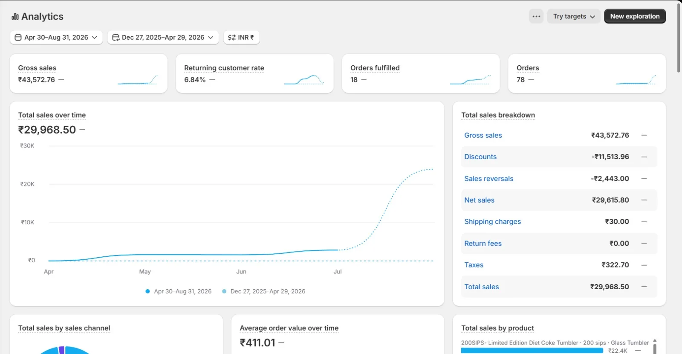Viewport: 682px width, 354px height.
Task: Click the Orders fulfilled sparkline
Action: pyautogui.click(x=470, y=80)
